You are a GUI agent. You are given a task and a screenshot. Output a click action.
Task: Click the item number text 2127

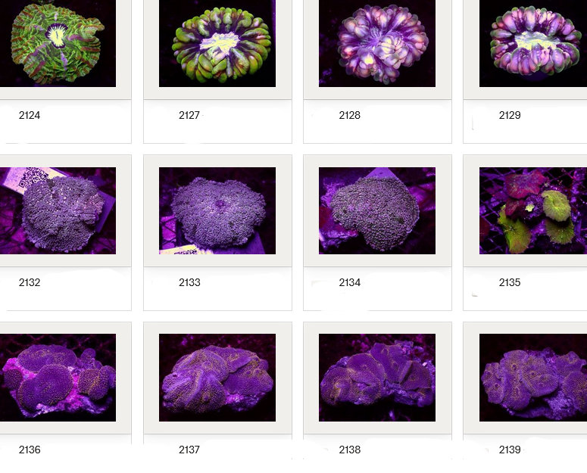pos(189,115)
